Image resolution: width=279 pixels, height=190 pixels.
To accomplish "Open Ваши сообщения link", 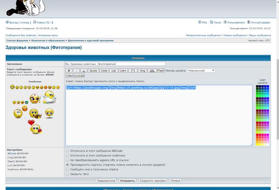I will pyautogui.click(x=260, y=35).
